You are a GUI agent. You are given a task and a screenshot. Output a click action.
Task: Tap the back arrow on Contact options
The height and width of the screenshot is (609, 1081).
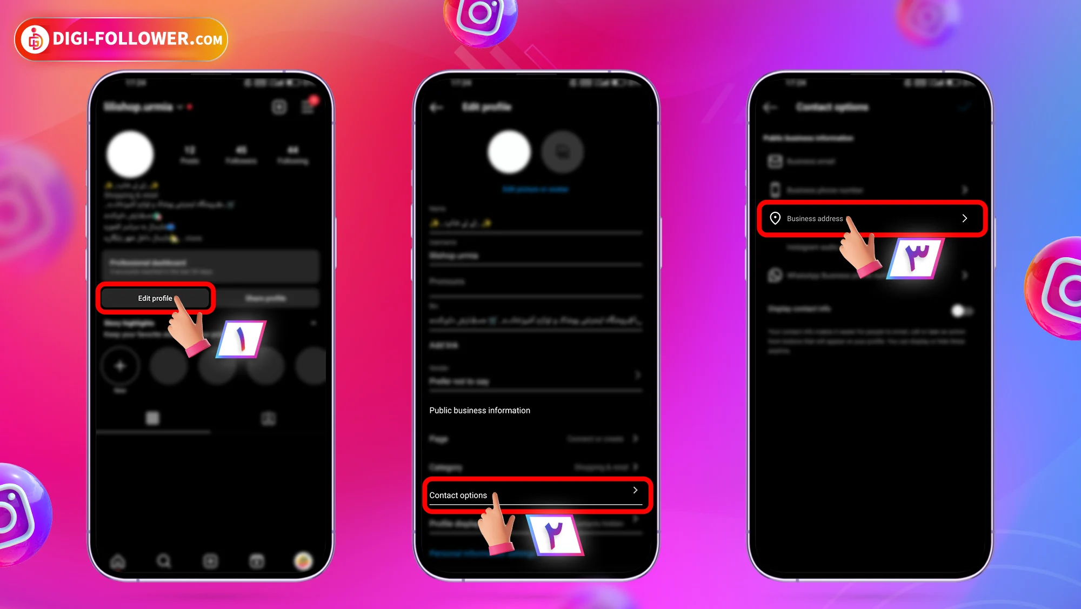click(773, 108)
